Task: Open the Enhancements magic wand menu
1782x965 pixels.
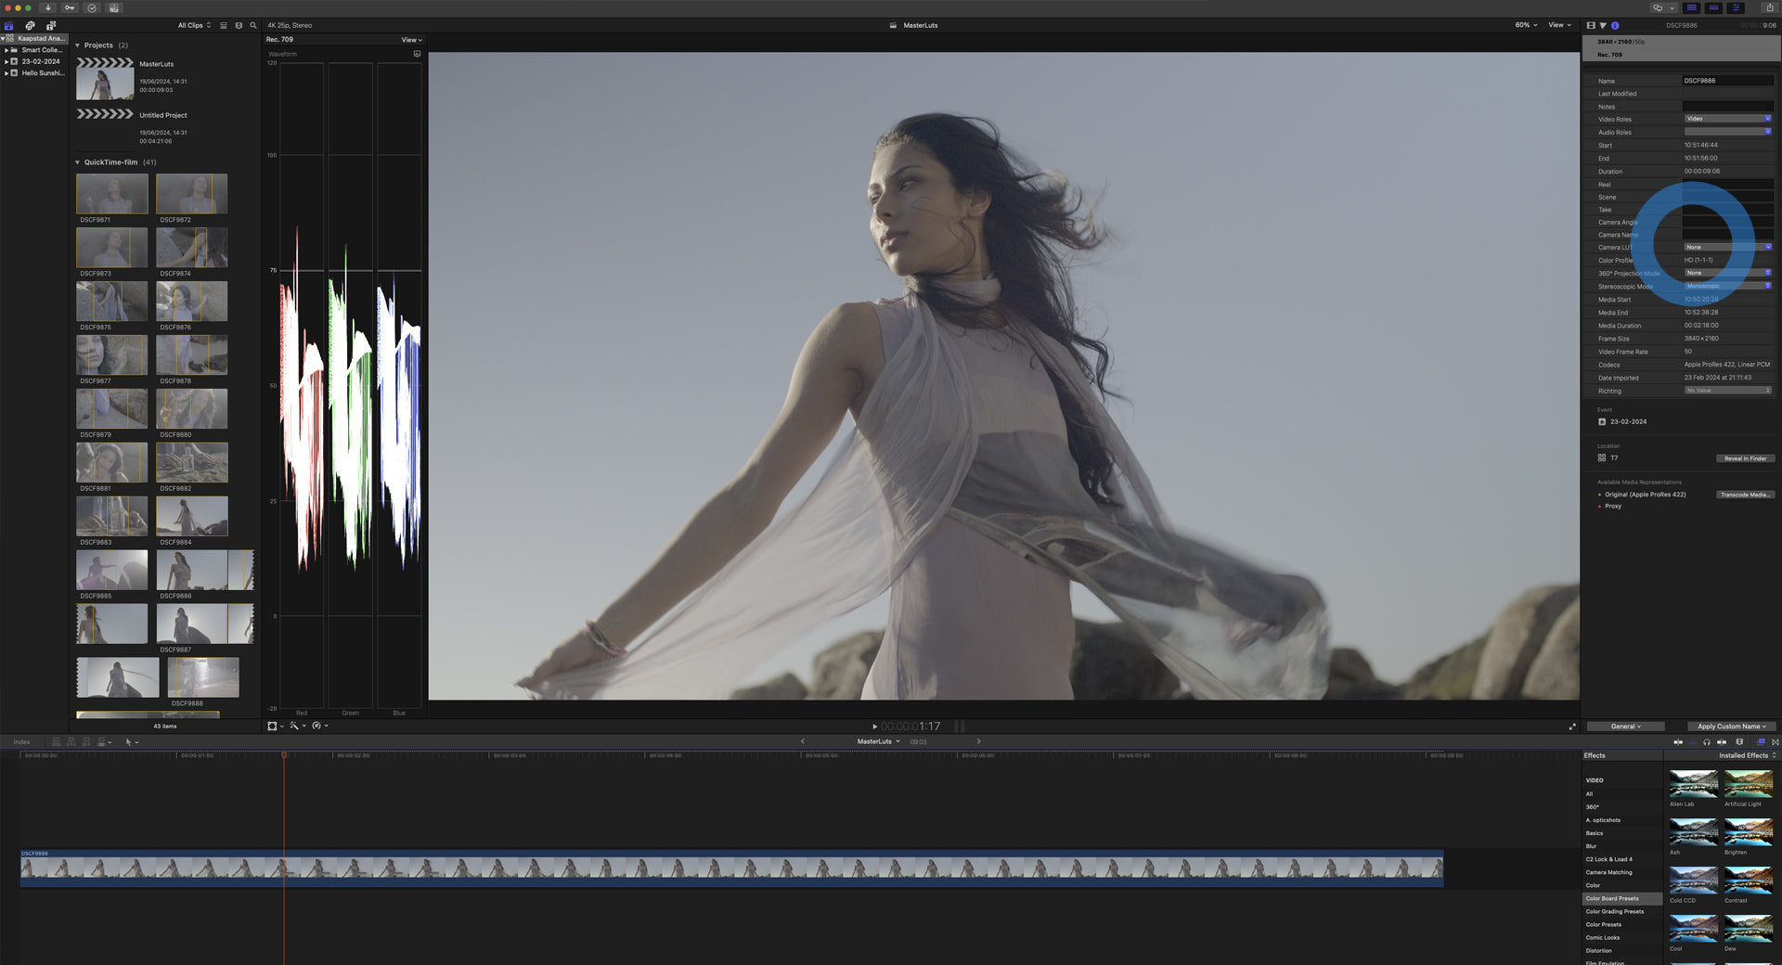Action: 297,726
